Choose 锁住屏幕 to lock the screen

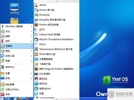tap(17, 84)
